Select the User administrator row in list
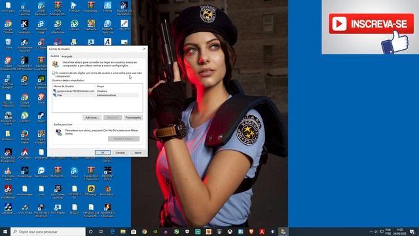The height and width of the screenshot is (236, 419). 96,95
